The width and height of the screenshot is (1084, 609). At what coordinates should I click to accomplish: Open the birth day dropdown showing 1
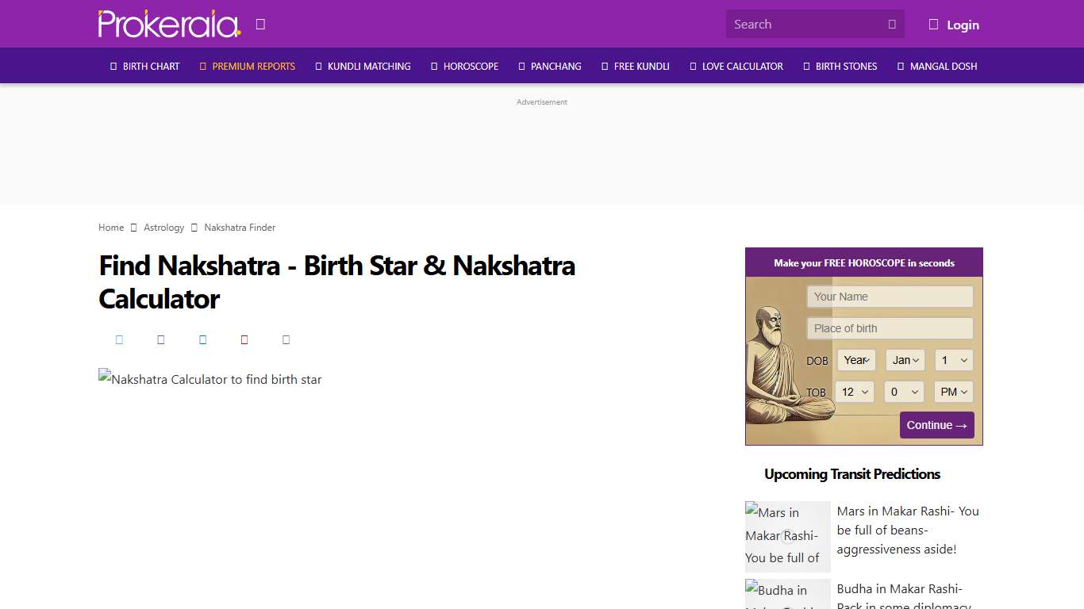pos(954,360)
